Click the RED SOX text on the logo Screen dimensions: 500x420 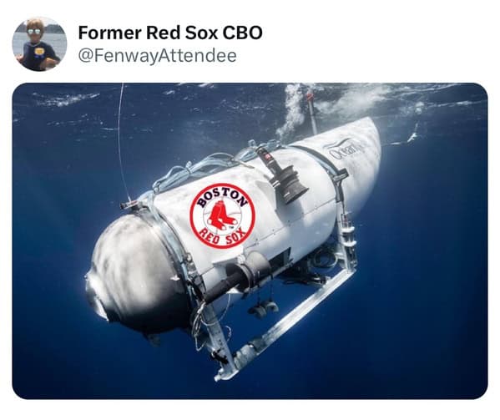(x=223, y=238)
